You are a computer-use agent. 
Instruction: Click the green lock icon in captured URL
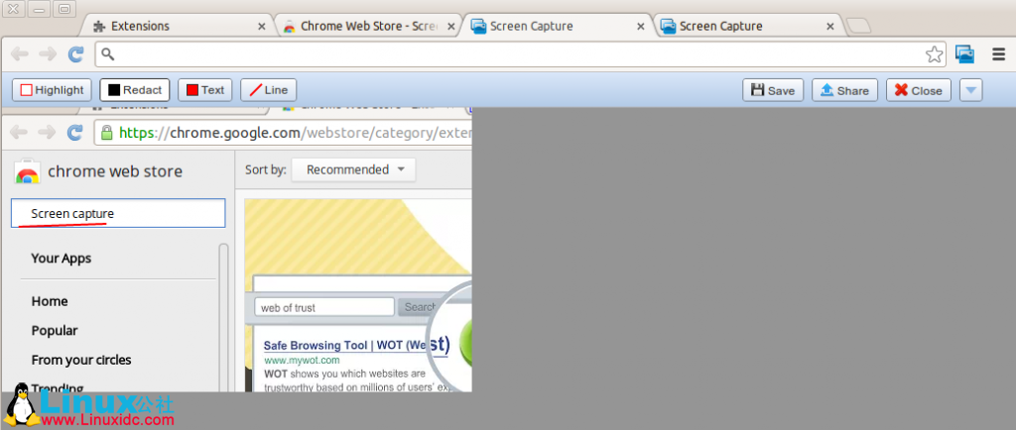click(107, 133)
